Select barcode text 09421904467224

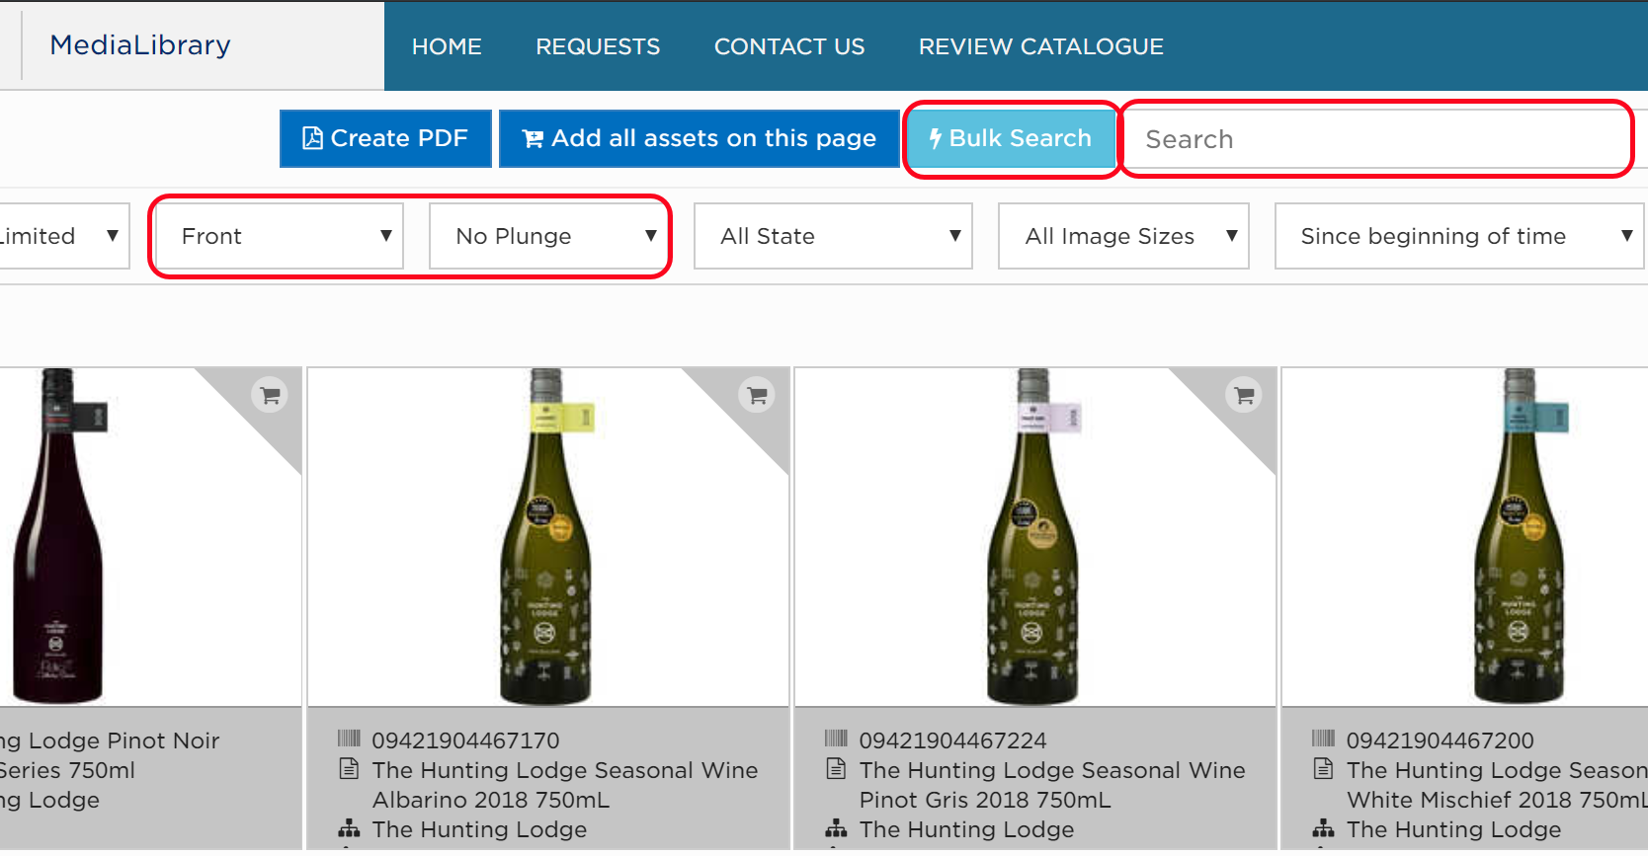click(952, 740)
